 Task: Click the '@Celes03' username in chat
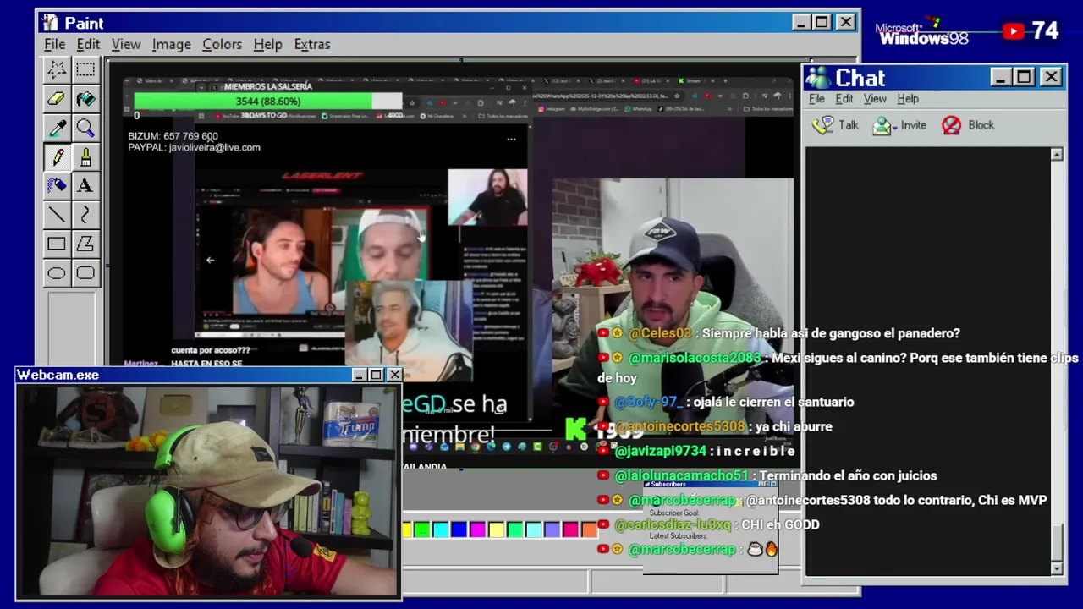coord(660,333)
